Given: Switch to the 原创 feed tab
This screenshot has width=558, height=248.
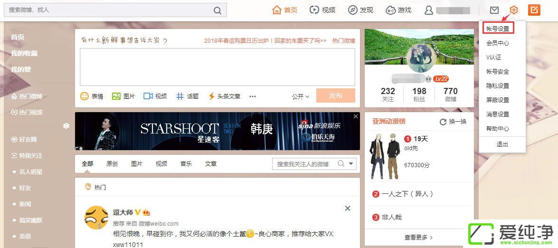Looking at the screenshot, I should (x=112, y=163).
